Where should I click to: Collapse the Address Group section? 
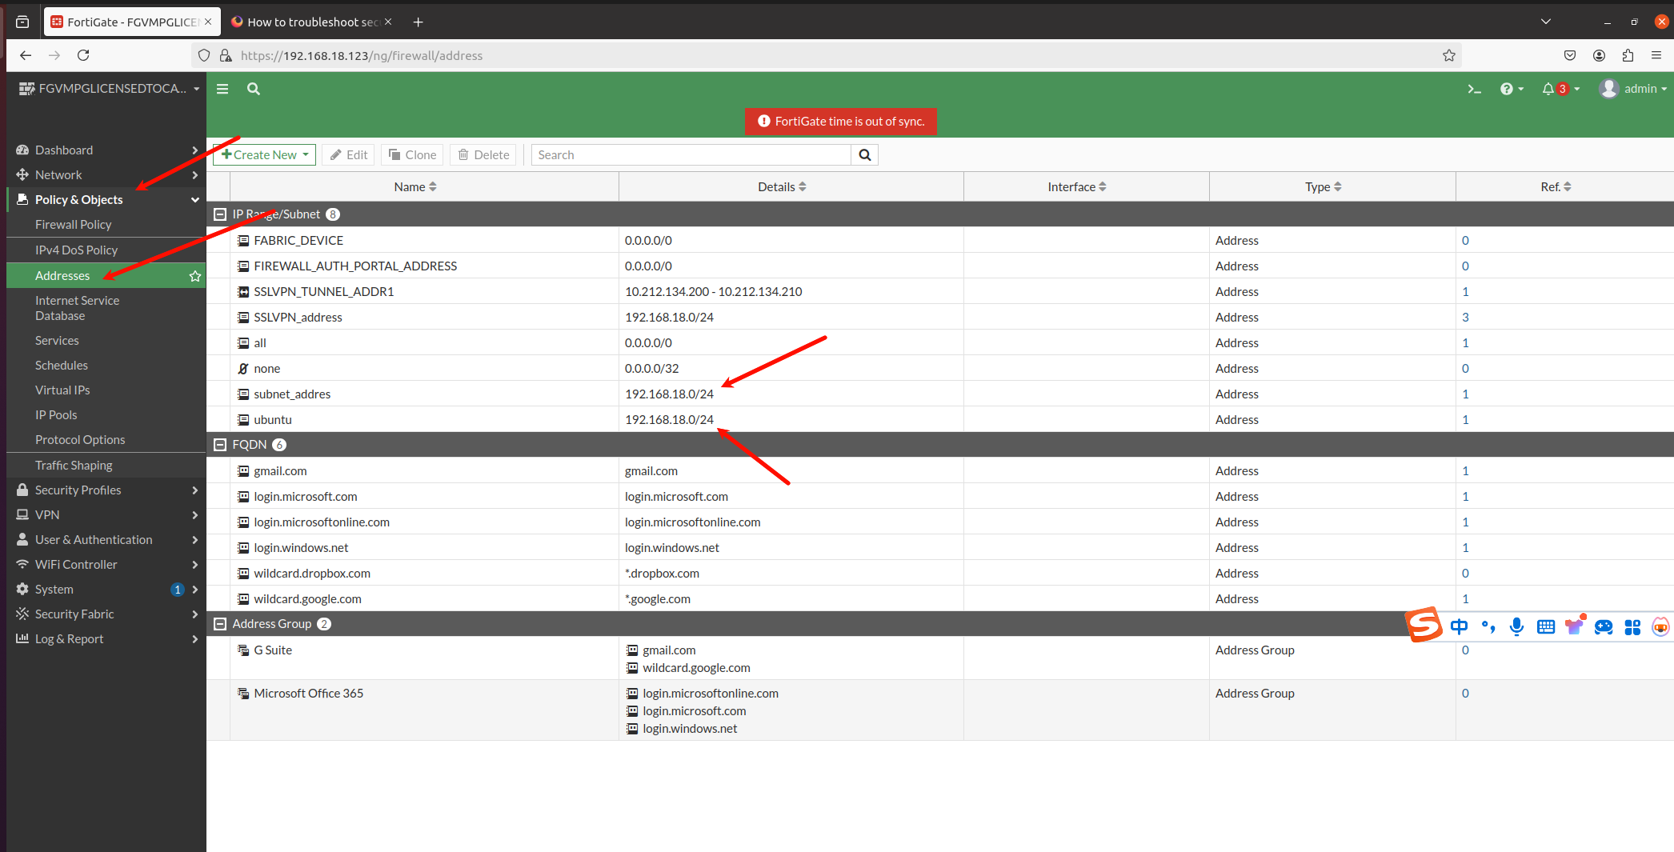tap(220, 624)
